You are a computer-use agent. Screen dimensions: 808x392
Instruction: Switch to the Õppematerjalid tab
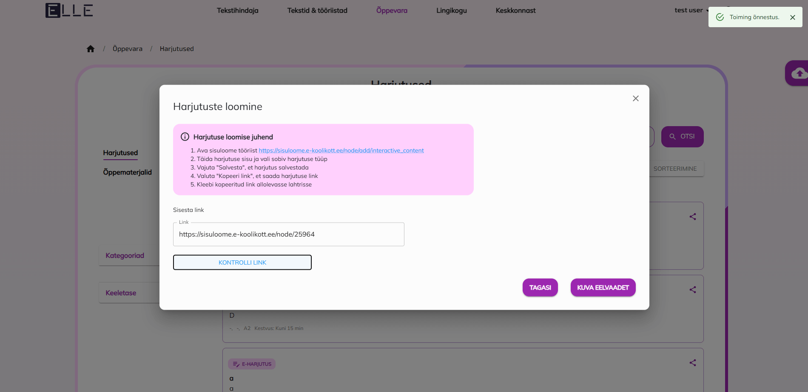pyautogui.click(x=127, y=172)
